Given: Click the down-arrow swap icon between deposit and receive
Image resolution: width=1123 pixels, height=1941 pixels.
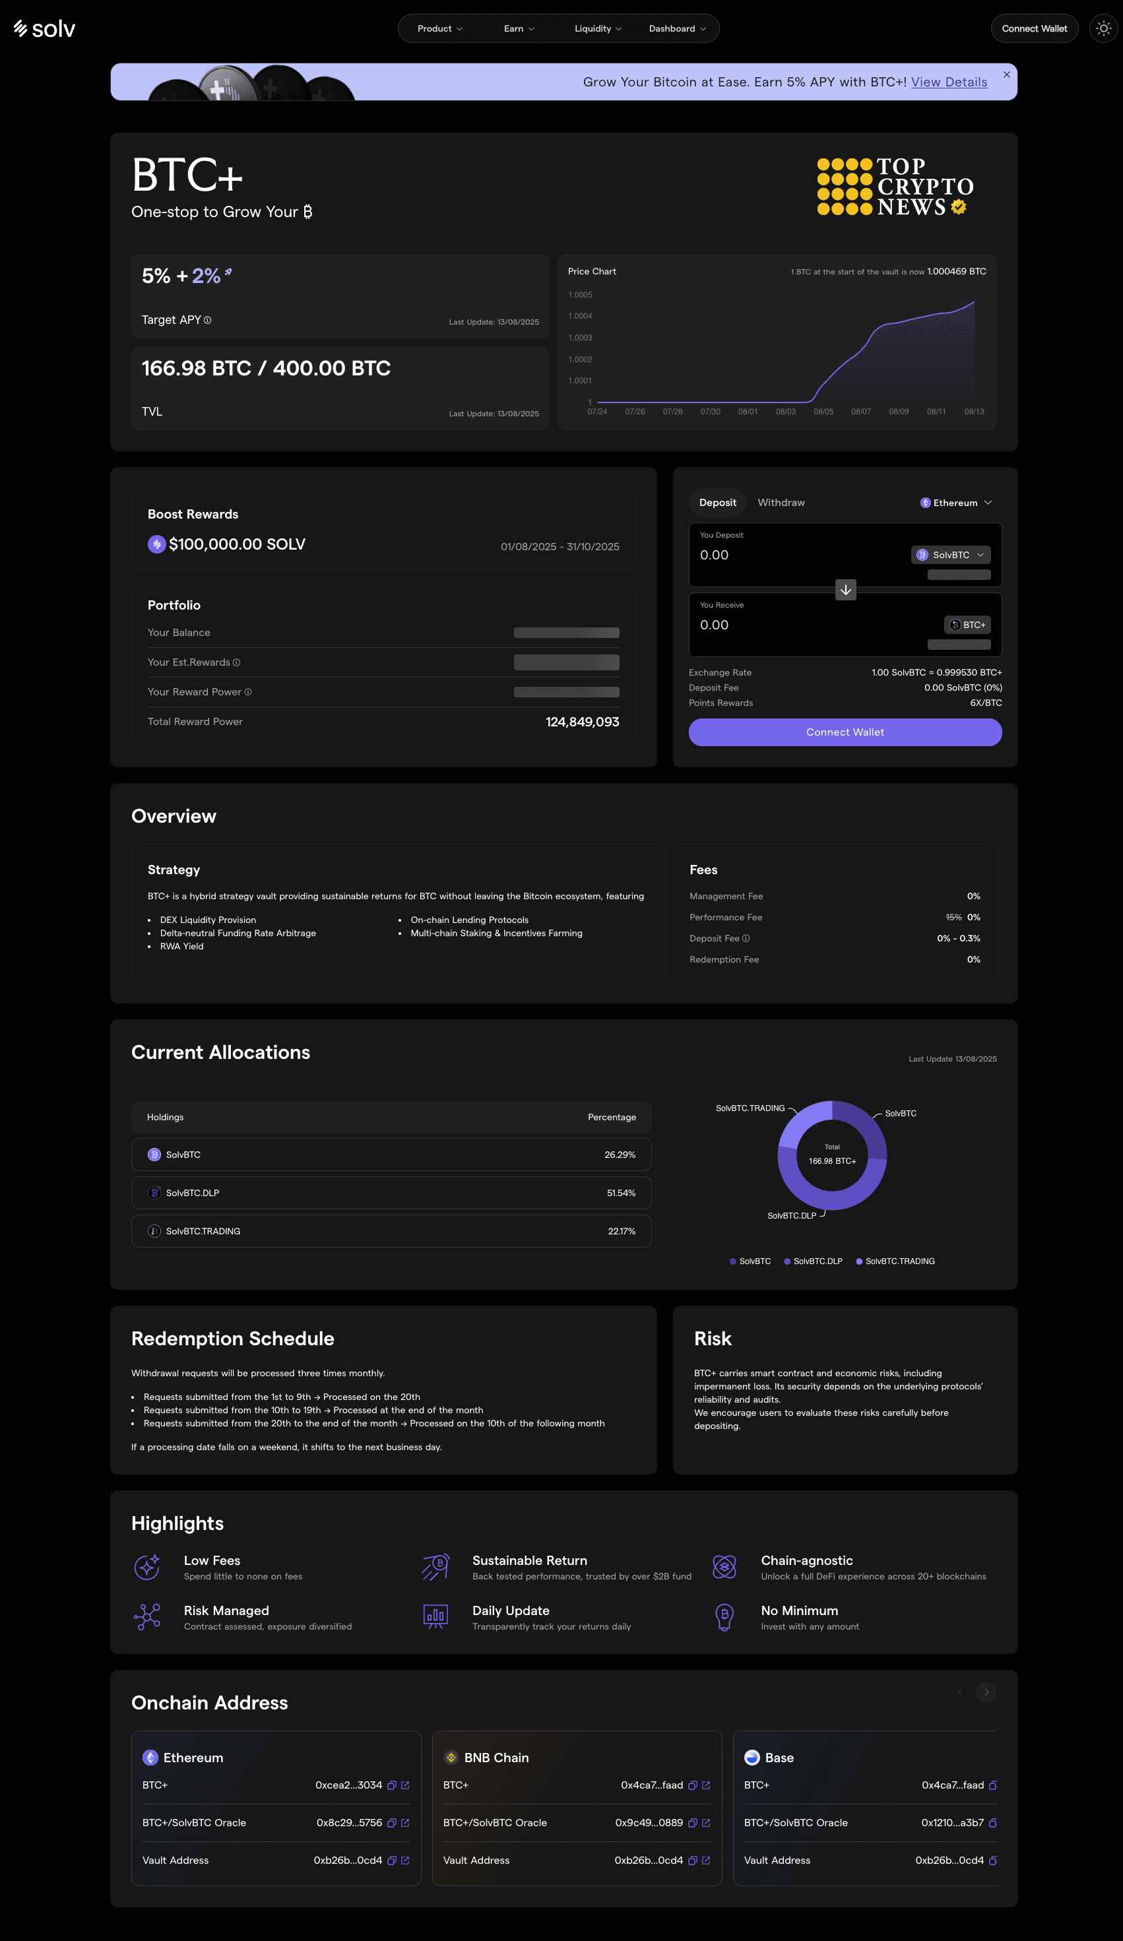Looking at the screenshot, I should [845, 590].
